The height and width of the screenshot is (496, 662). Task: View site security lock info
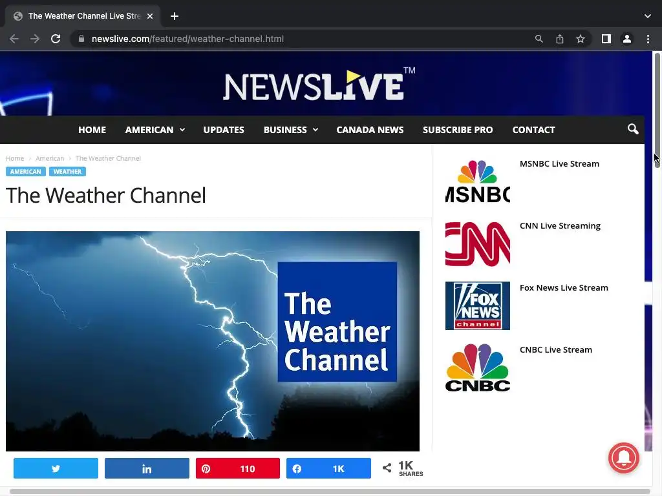(81, 39)
